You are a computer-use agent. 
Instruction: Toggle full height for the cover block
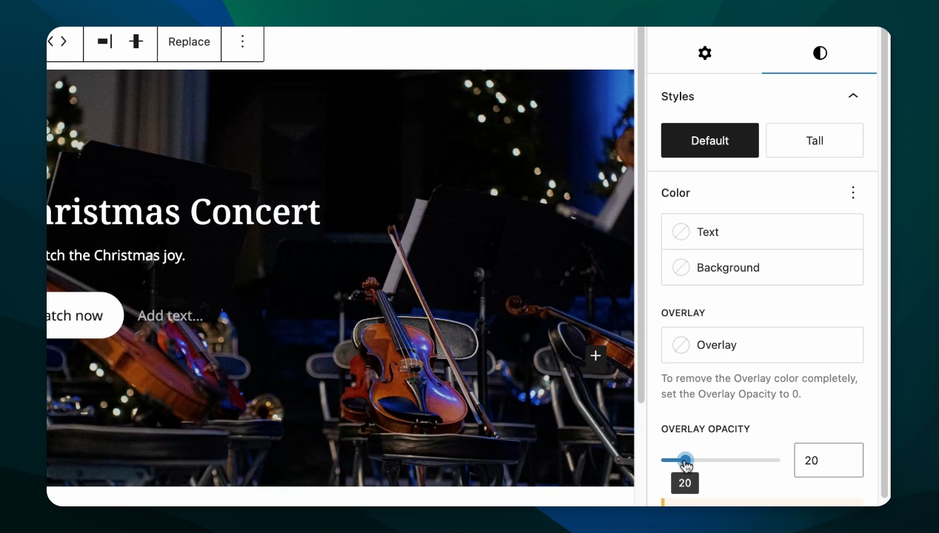click(136, 42)
